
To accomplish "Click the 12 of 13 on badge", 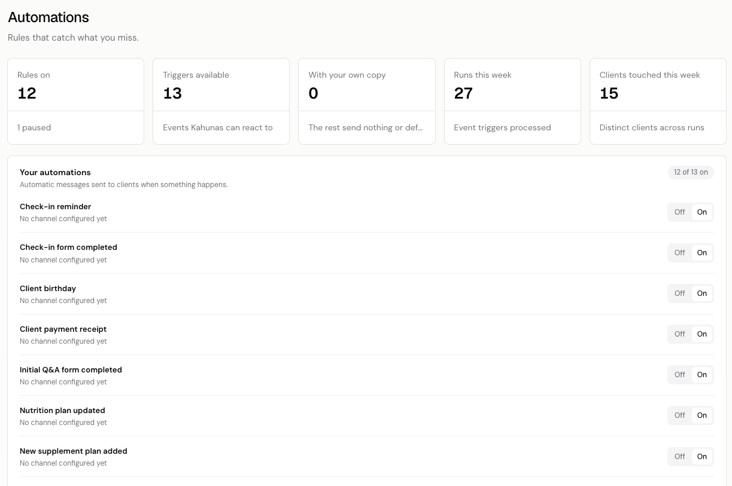I will coord(691,172).
